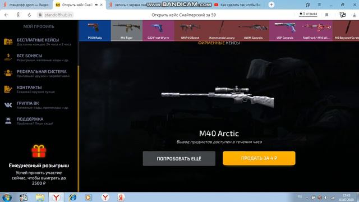
Task: Select the M4 Tiger drop thumbnail
Action: (x=127, y=30)
